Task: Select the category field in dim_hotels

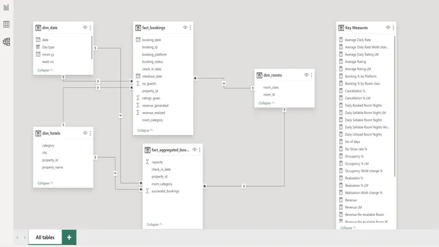Action: click(x=48, y=146)
